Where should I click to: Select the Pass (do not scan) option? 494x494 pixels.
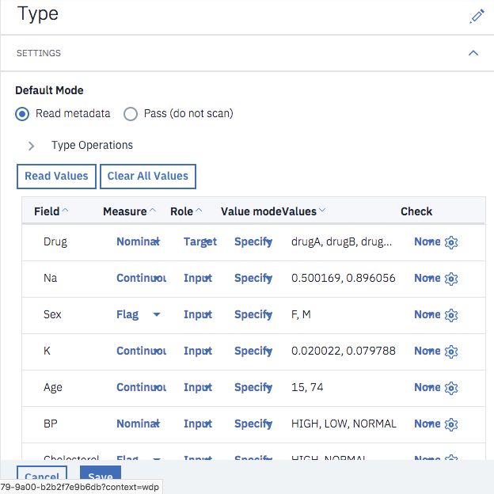pos(131,113)
